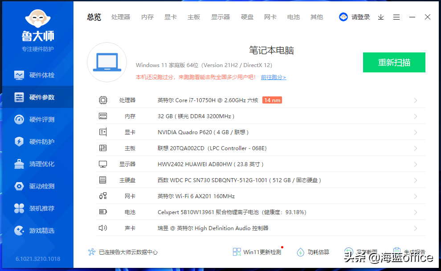The height and width of the screenshot is (271, 441).
Task: Expand the 内存 row chevron
Action: pos(416,116)
